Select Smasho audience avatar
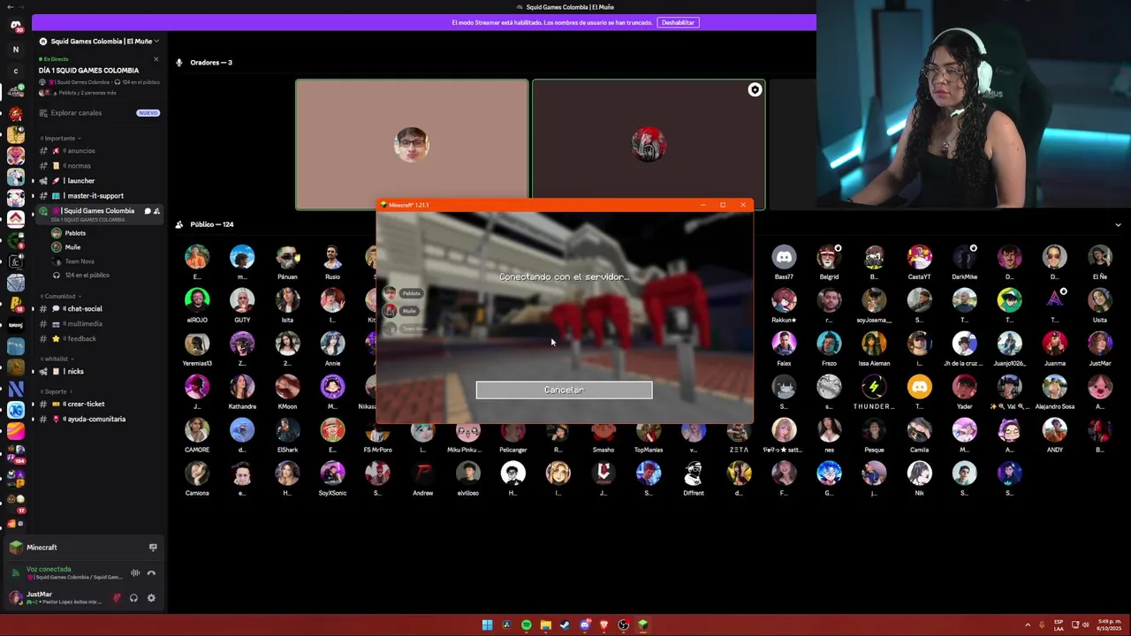 pyautogui.click(x=603, y=430)
